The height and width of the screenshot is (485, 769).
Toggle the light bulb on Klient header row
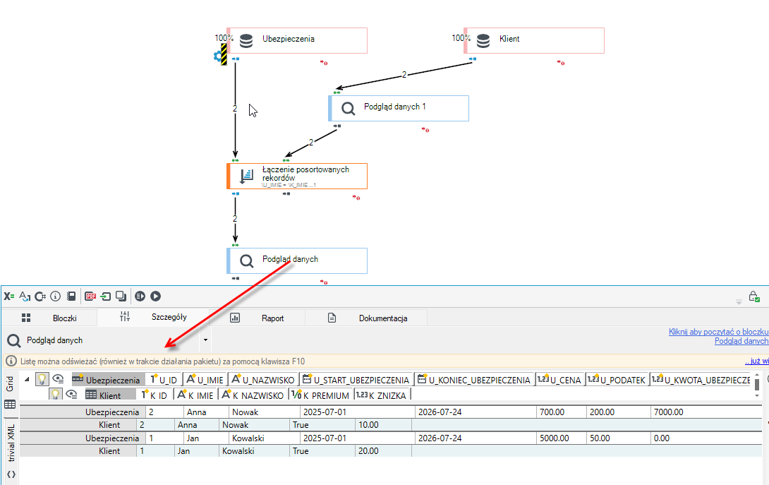click(56, 394)
